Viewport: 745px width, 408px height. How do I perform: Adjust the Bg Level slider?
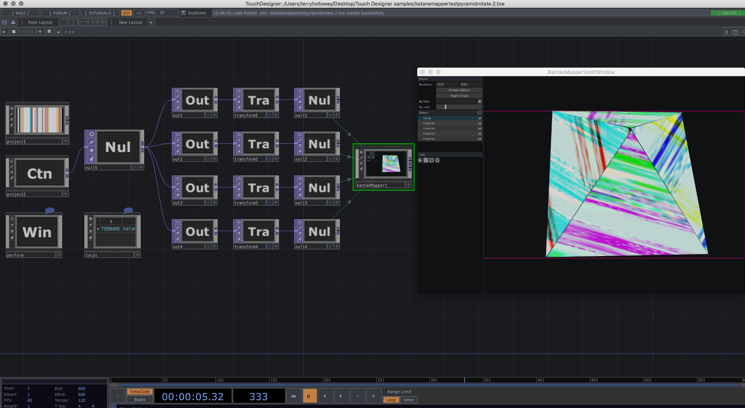(445, 107)
